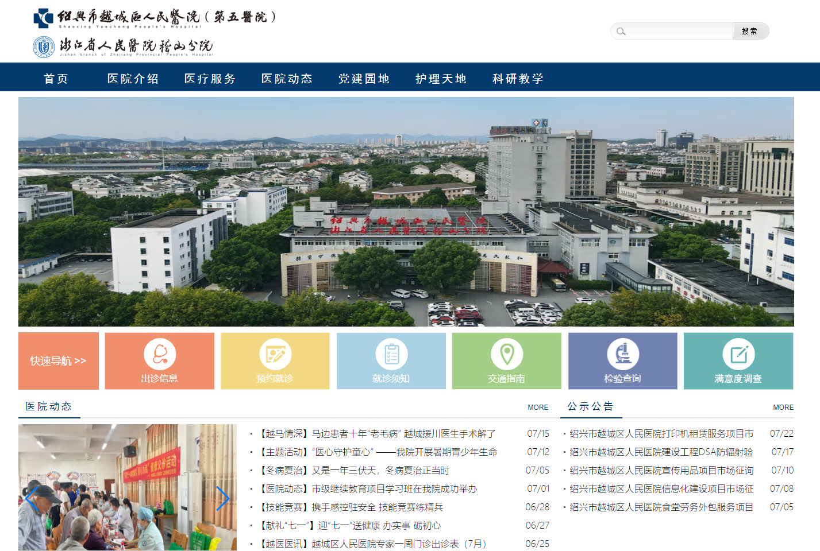Click the 快速导航 >> tile
The image size is (820, 551).
point(59,361)
